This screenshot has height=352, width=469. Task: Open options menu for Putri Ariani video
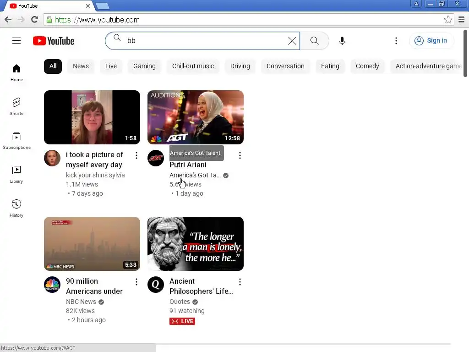coord(240,155)
